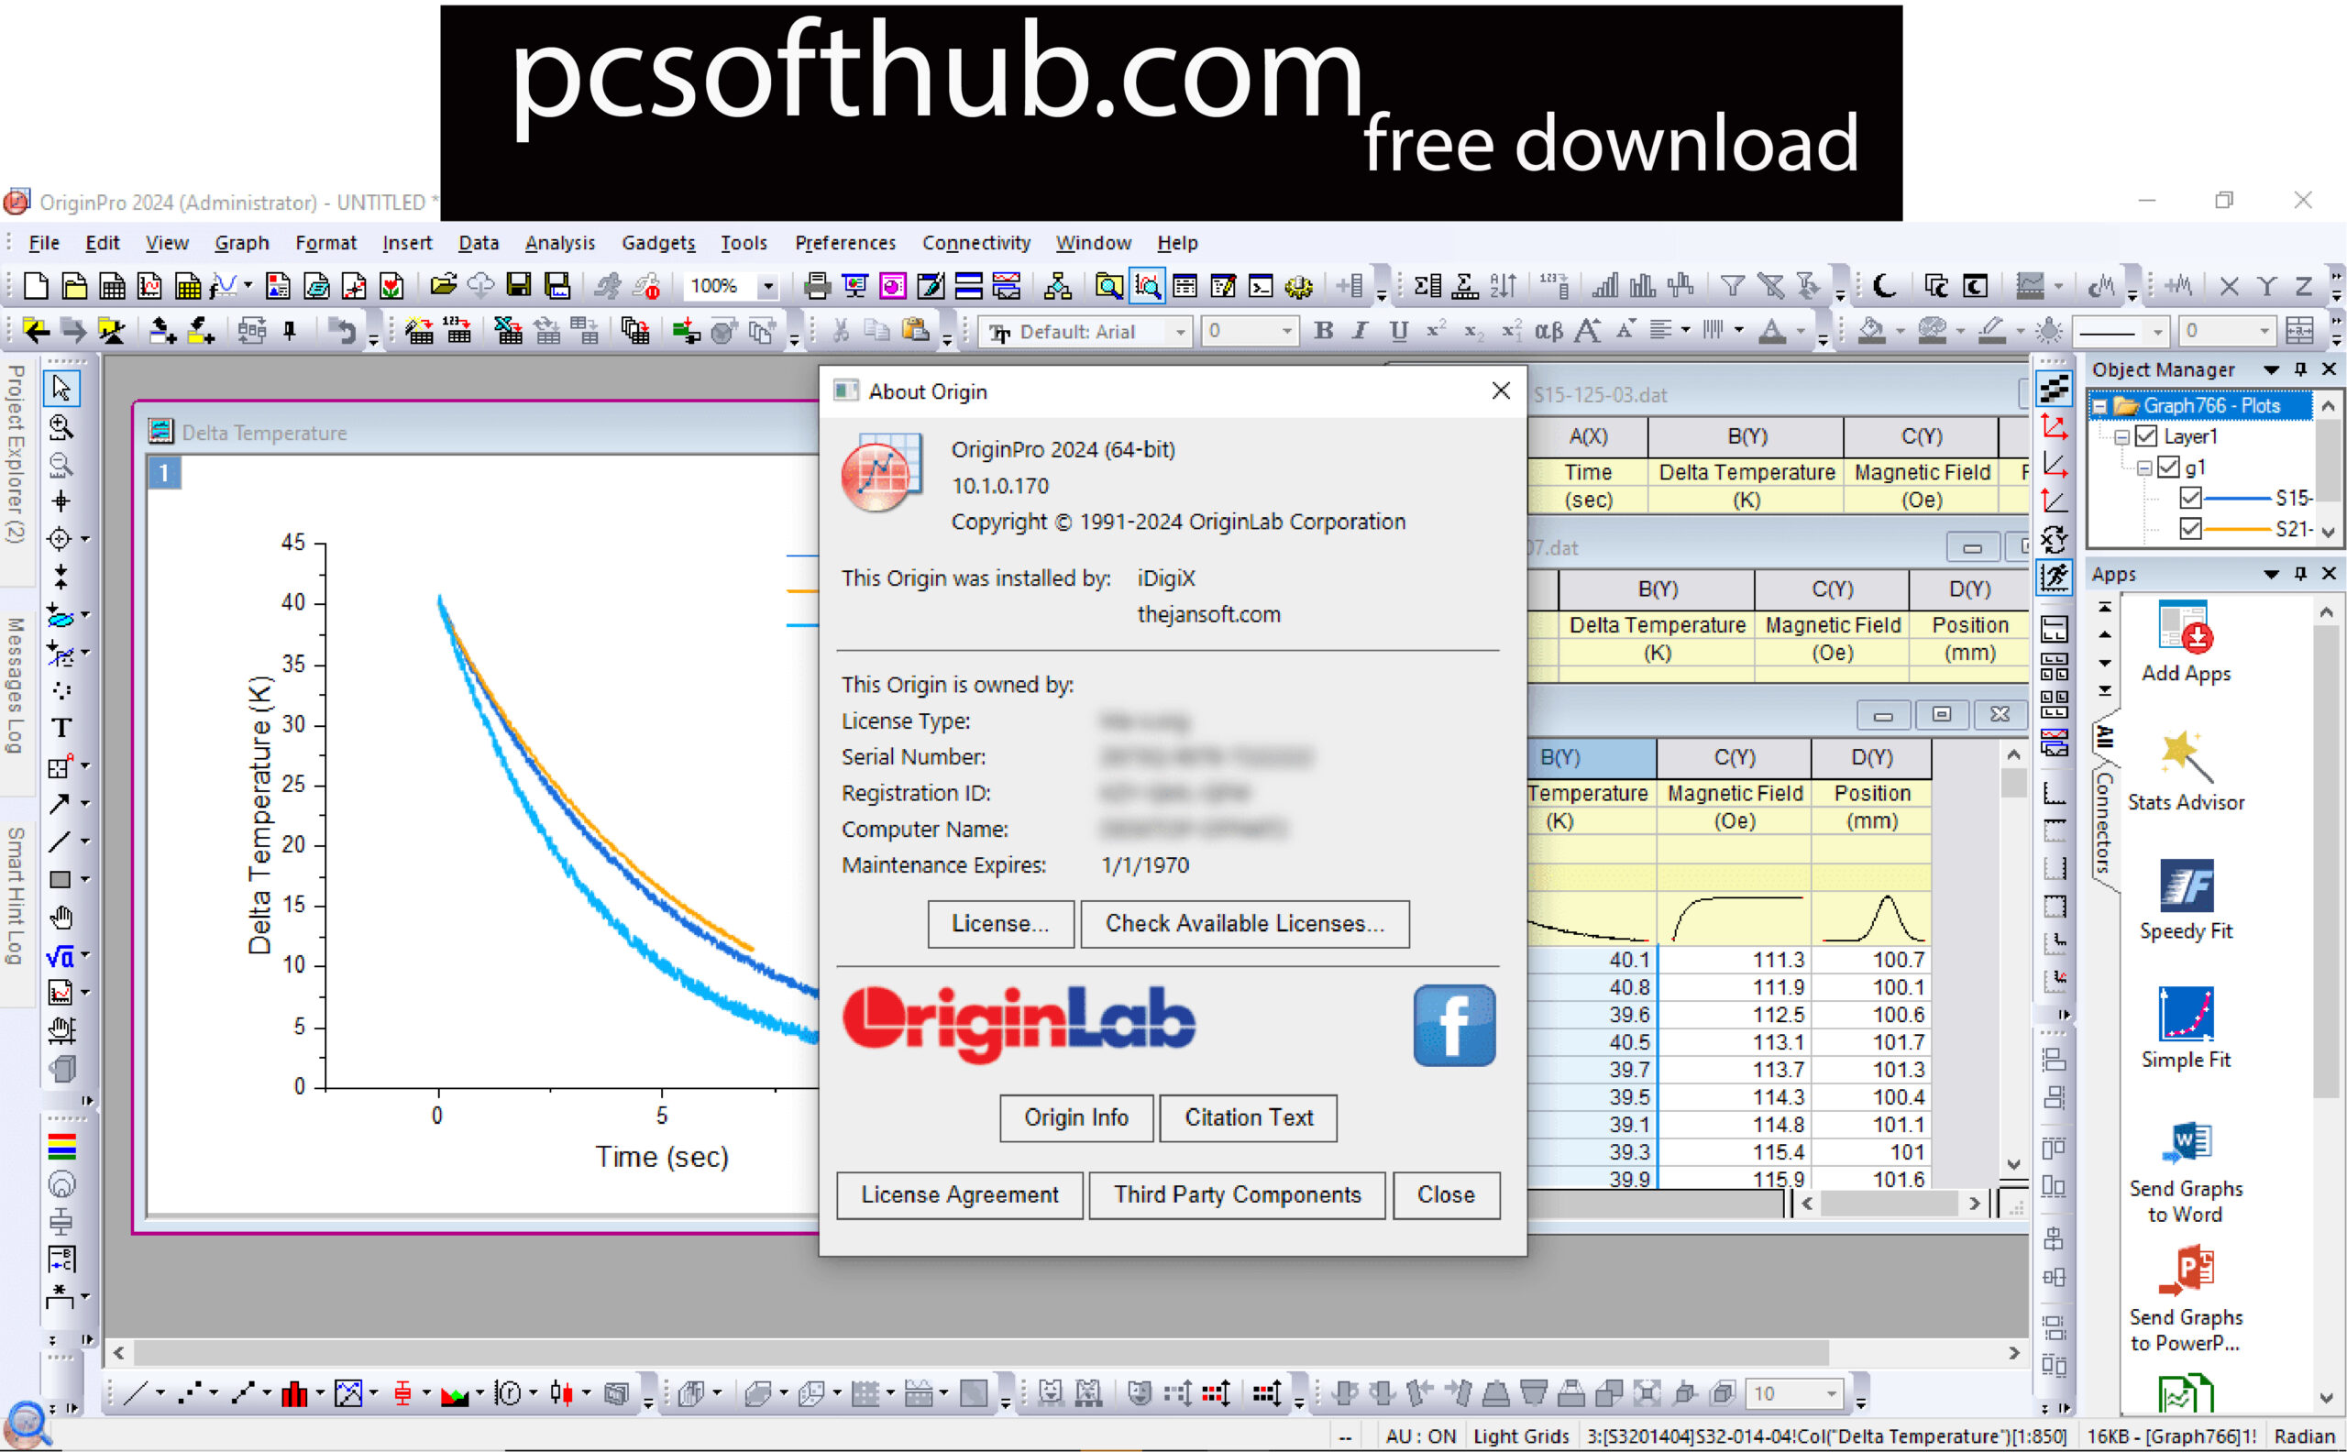The image size is (2347, 1452).
Task: Click the Citation Text button
Action: click(x=1247, y=1115)
